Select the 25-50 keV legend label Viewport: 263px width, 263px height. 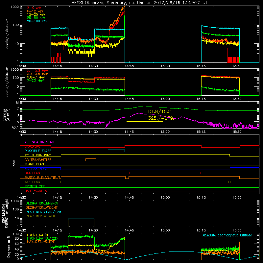pos(36,18)
